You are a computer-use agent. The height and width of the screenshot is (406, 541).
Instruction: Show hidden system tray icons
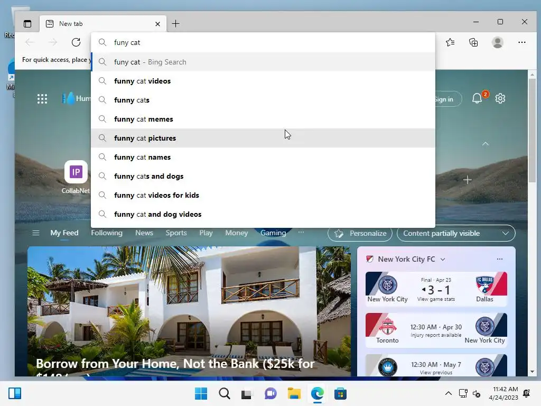(448, 393)
